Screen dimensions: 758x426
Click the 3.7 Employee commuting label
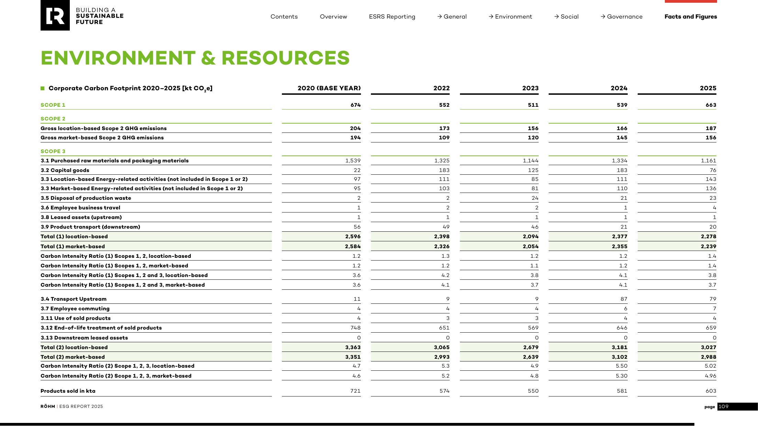pyautogui.click(x=75, y=309)
